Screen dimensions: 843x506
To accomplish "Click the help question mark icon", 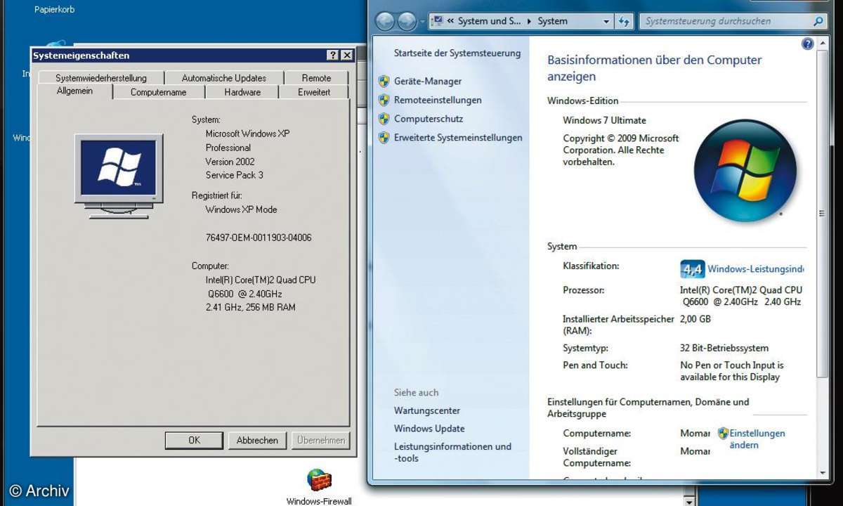I will tap(807, 44).
